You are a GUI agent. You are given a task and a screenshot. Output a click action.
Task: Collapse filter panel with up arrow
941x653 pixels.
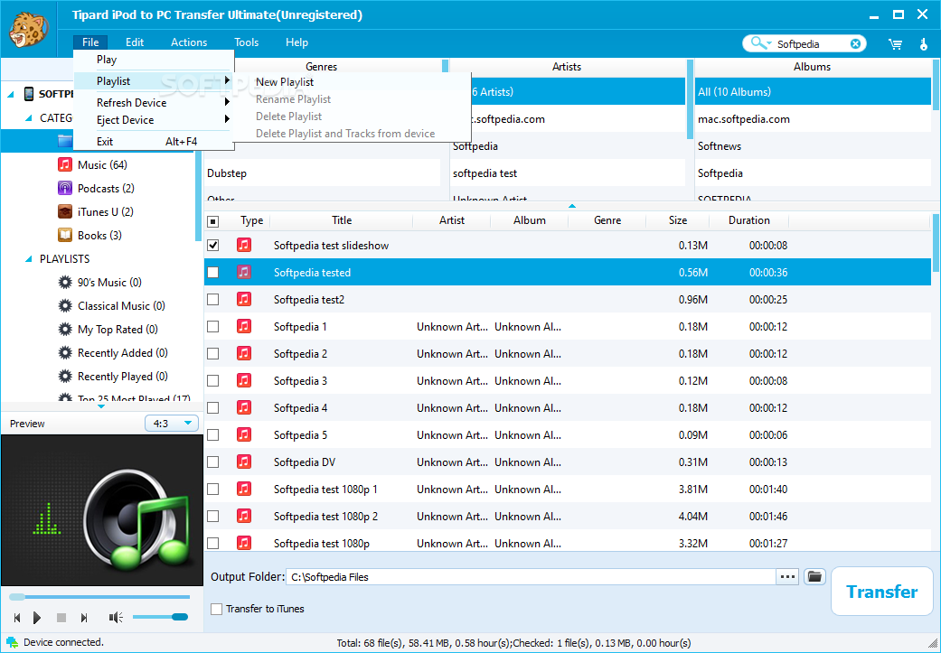click(572, 206)
